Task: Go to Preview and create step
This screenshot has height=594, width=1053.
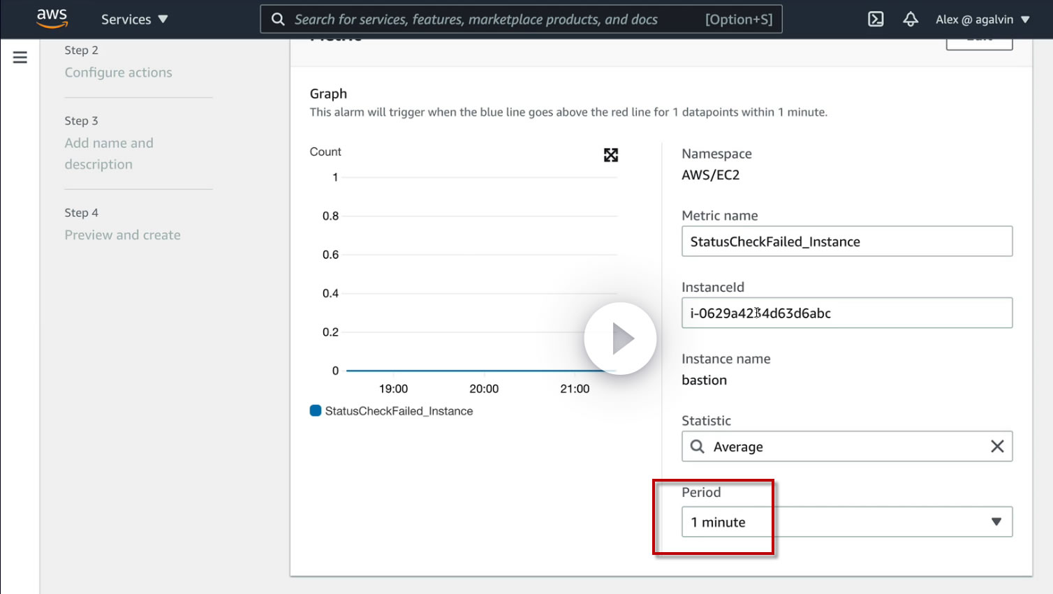Action: pyautogui.click(x=122, y=235)
